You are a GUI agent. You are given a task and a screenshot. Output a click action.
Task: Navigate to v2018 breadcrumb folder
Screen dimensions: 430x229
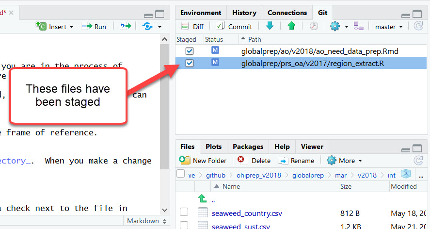pos(367,175)
